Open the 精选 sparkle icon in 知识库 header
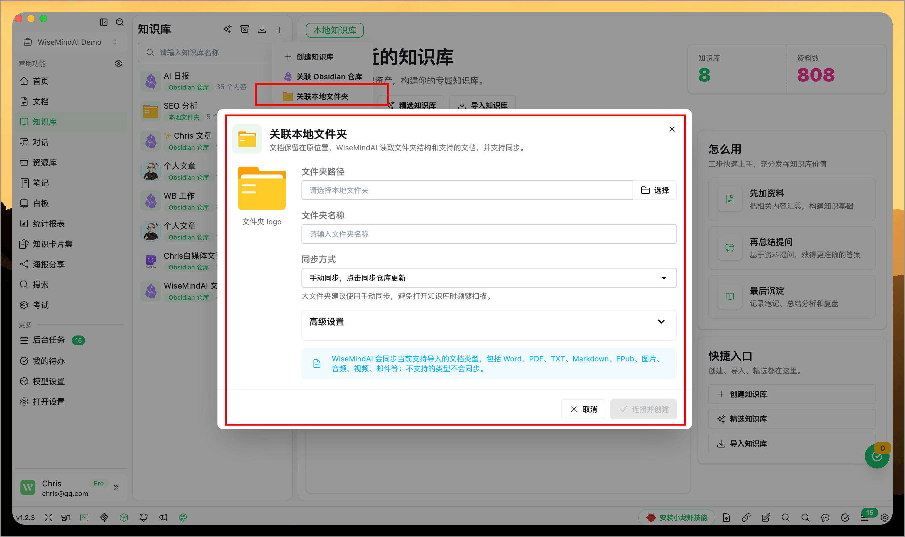 [227, 29]
